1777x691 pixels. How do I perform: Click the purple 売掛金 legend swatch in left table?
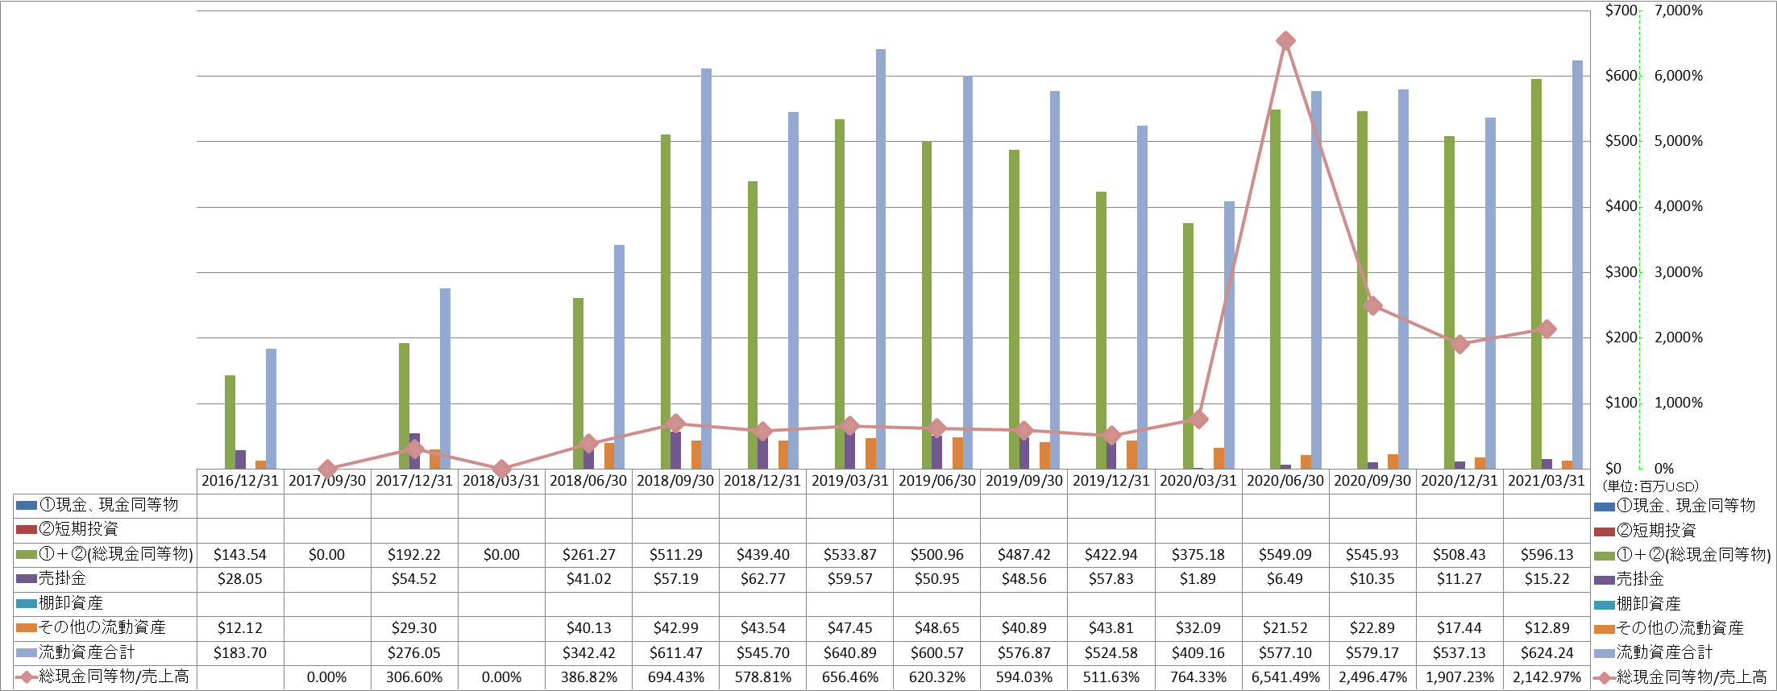[x=26, y=579]
